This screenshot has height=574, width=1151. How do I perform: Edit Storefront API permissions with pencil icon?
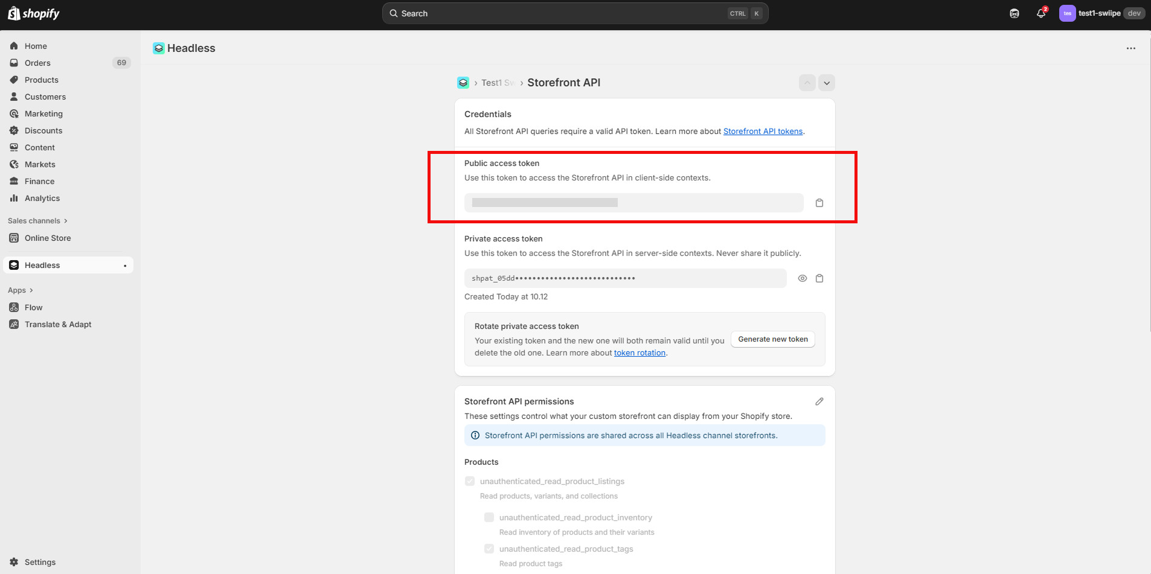[x=819, y=401]
